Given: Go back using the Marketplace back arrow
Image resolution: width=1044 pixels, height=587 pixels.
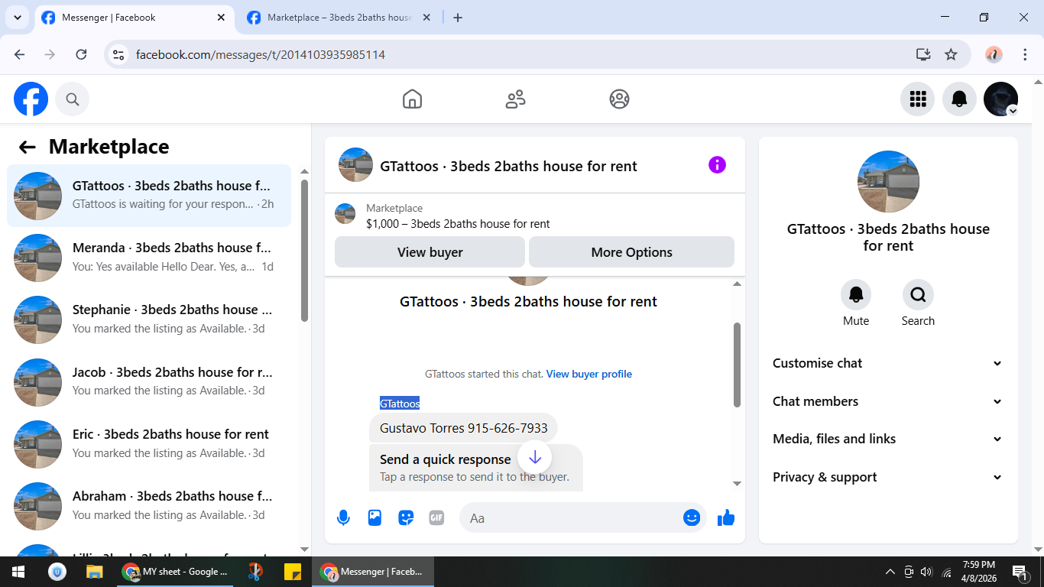Looking at the screenshot, I should click(x=28, y=148).
